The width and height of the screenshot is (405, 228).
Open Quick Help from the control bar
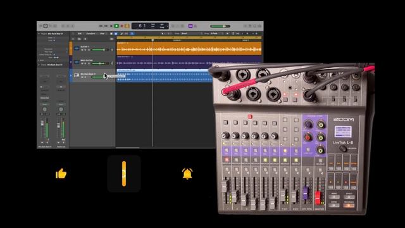click(51, 26)
